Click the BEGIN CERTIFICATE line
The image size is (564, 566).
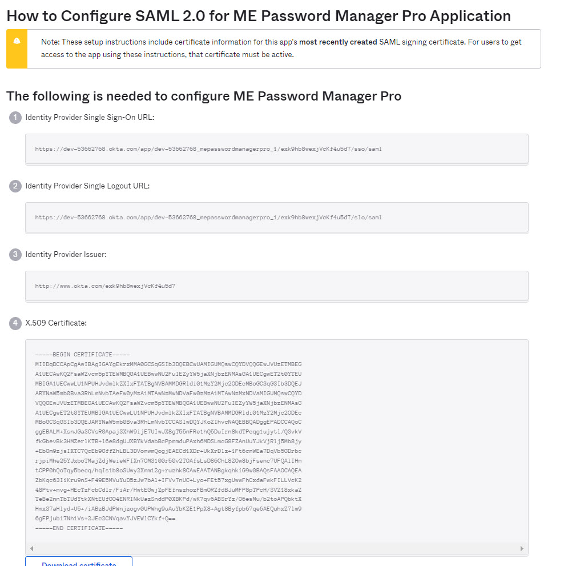83,355
